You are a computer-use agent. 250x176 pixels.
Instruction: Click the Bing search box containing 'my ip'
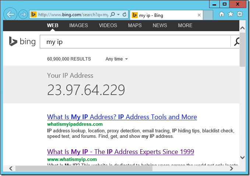(x=135, y=42)
